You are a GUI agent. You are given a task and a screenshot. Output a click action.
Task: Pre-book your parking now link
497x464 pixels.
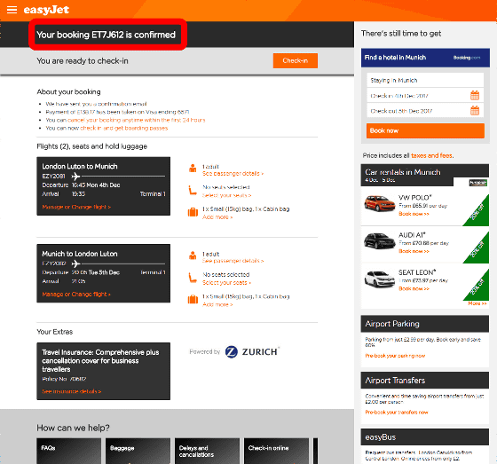tap(395, 356)
